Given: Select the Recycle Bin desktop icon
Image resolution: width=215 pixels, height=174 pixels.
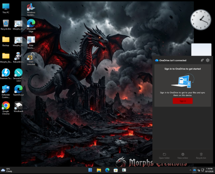Looking at the screenshot, I should click(x=6, y=25).
